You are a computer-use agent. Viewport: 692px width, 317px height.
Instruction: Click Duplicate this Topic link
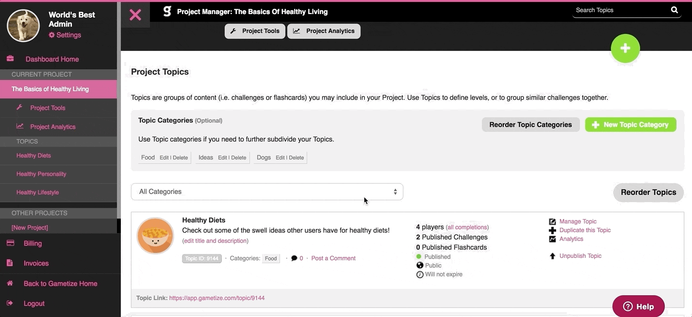tap(585, 230)
